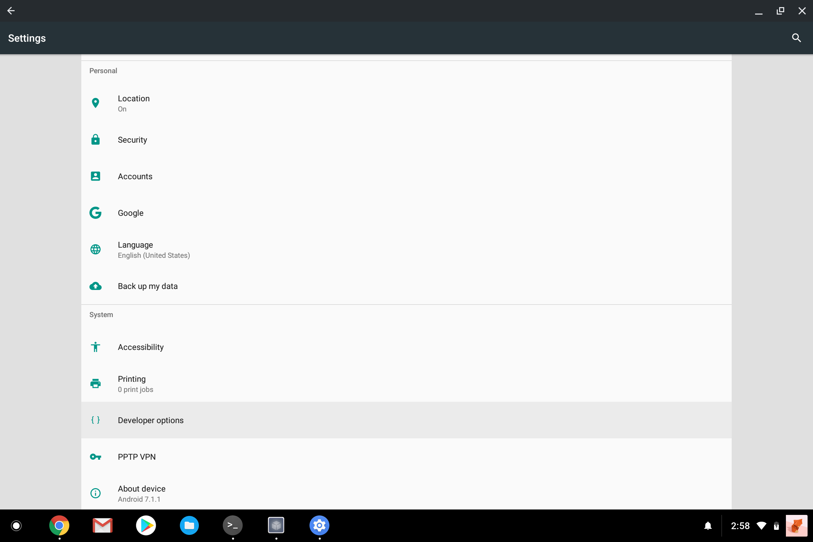
Task: Click the Security lock icon
Action: pos(96,140)
